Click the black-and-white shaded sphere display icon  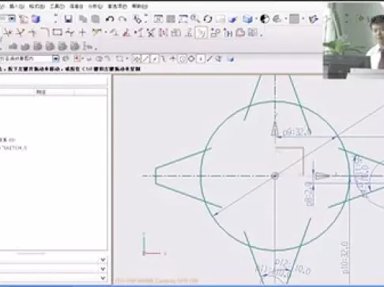265,19
